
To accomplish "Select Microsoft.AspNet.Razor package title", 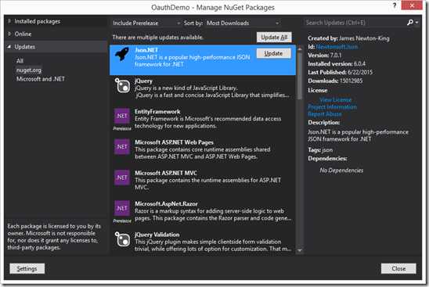I will click(x=166, y=203).
